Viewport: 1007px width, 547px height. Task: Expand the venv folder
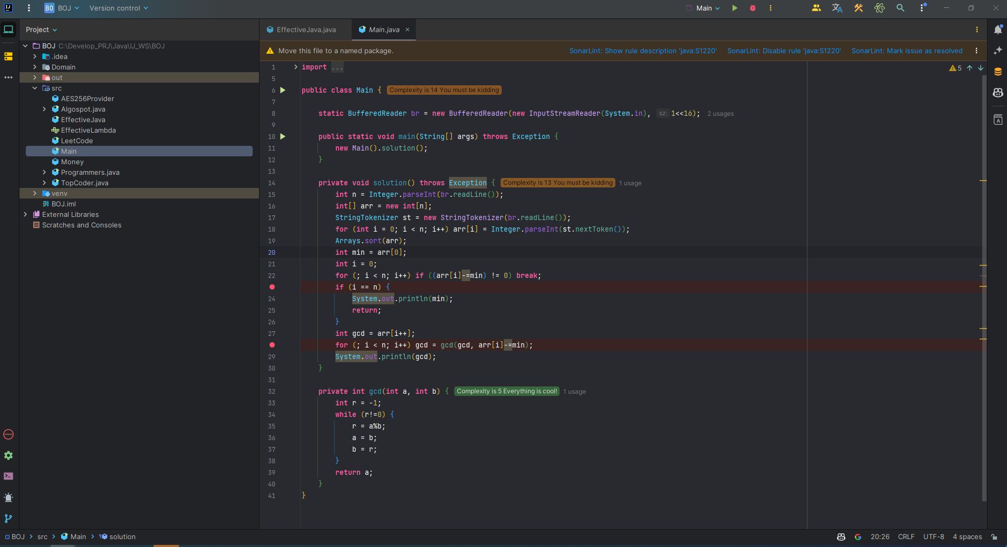[x=35, y=193]
